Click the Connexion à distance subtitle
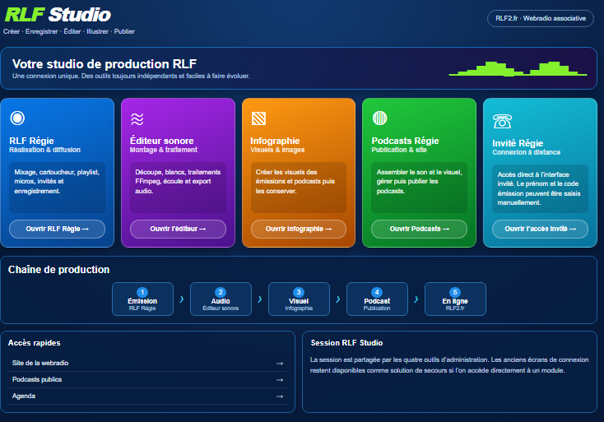 pos(526,152)
